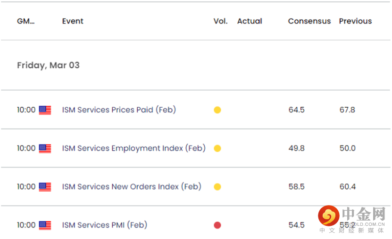
Task: Click the GMT time column header
Action: pos(26,21)
